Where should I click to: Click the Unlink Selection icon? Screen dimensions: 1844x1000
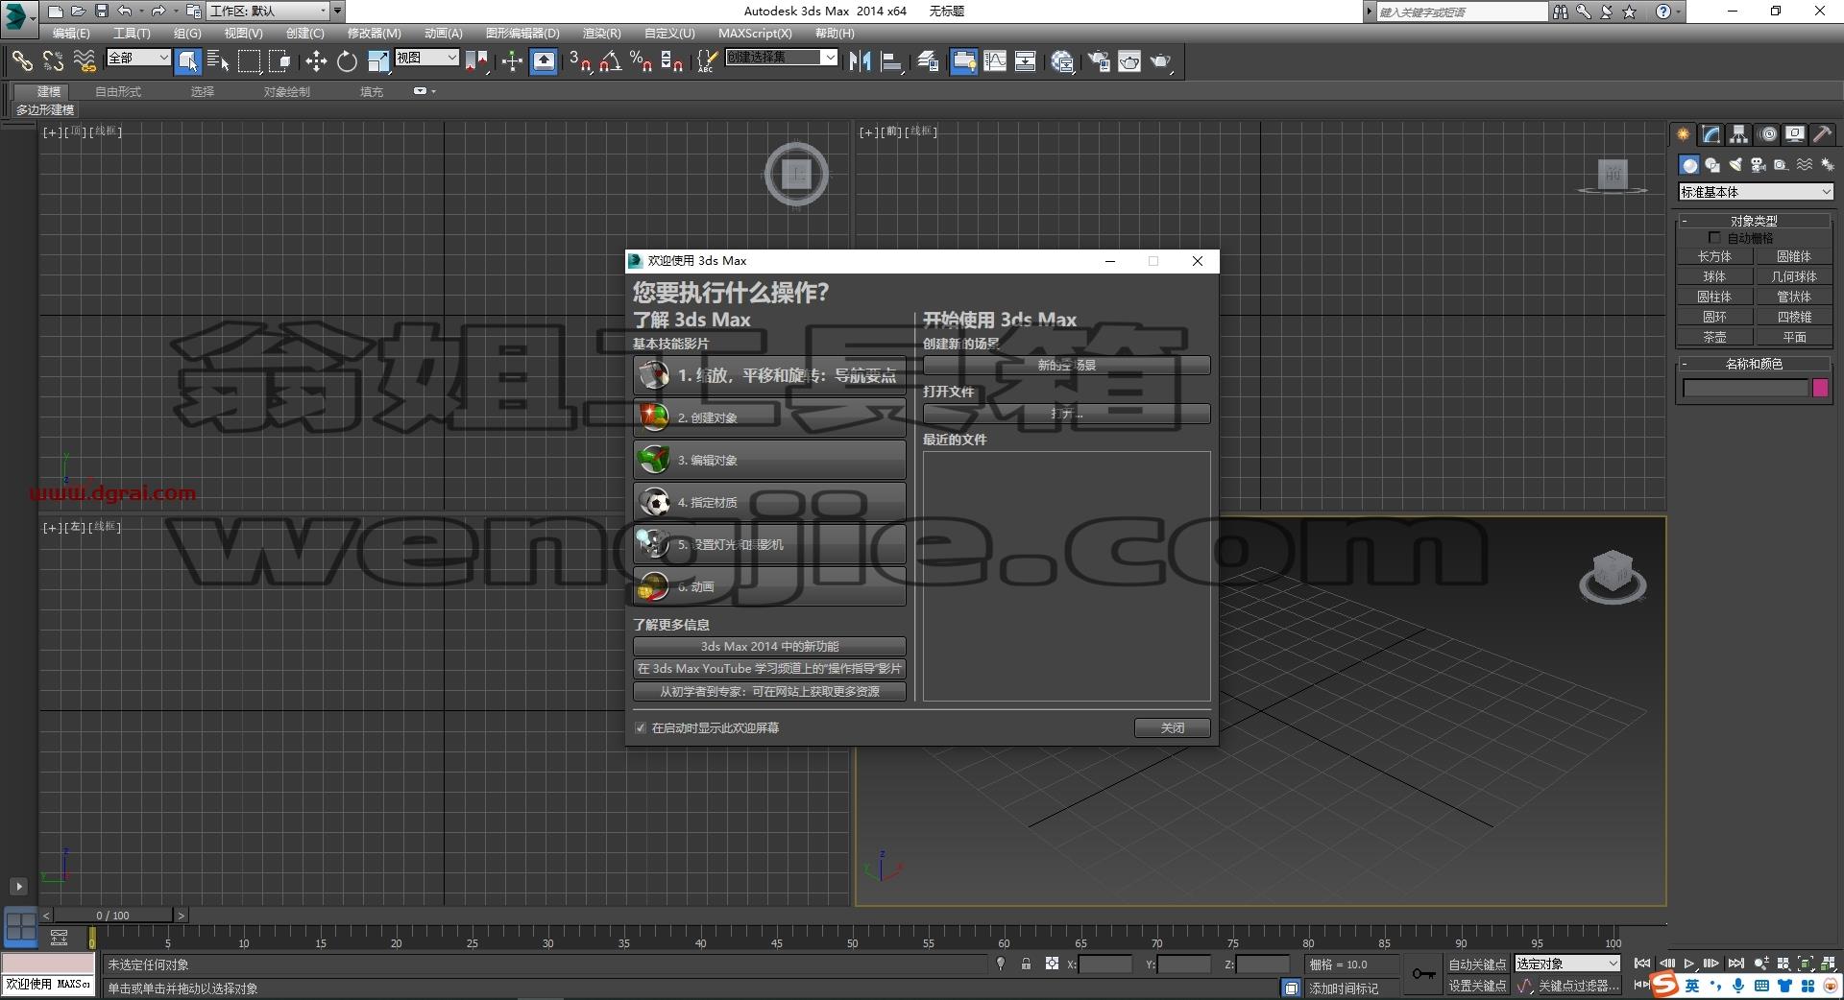(x=53, y=61)
